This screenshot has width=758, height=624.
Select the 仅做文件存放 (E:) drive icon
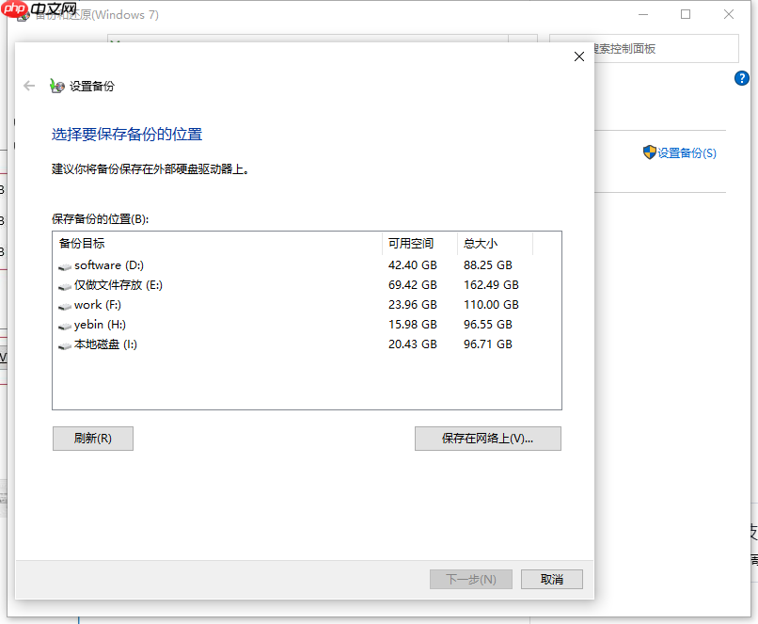[x=65, y=285]
